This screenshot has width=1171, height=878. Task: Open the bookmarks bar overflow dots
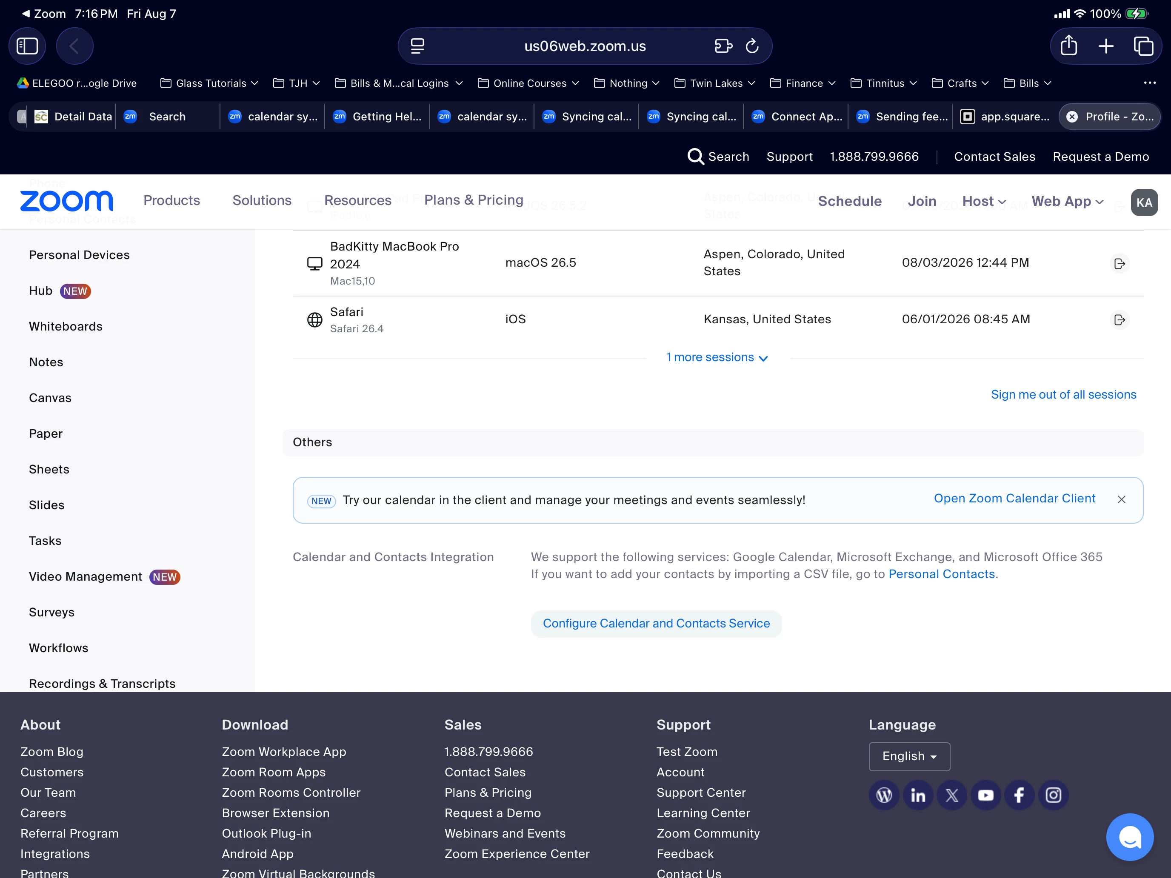click(1149, 83)
